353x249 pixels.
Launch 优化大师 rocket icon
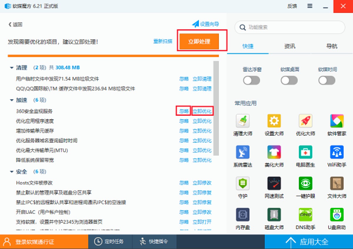click(305, 121)
